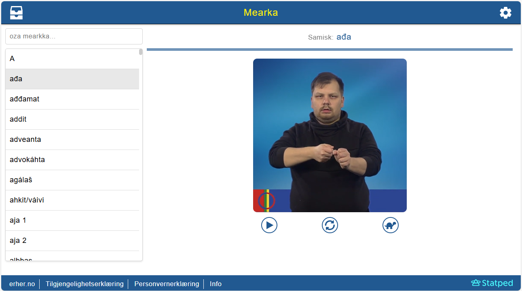This screenshot has width=522, height=291.
Task: Open the Personvernerklæring link
Action: [167, 284]
